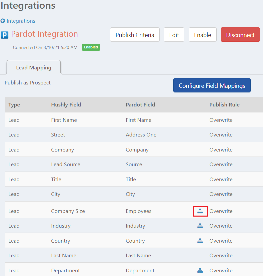Click the Enable button
The height and width of the screenshot is (276, 263).
pyautogui.click(x=203, y=35)
